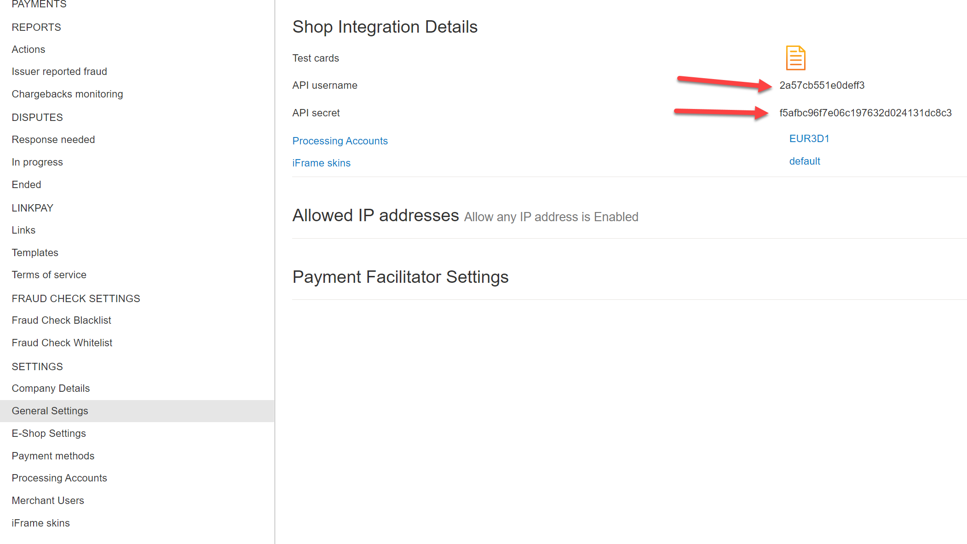
Task: View In progress disputes
Action: pos(37,162)
